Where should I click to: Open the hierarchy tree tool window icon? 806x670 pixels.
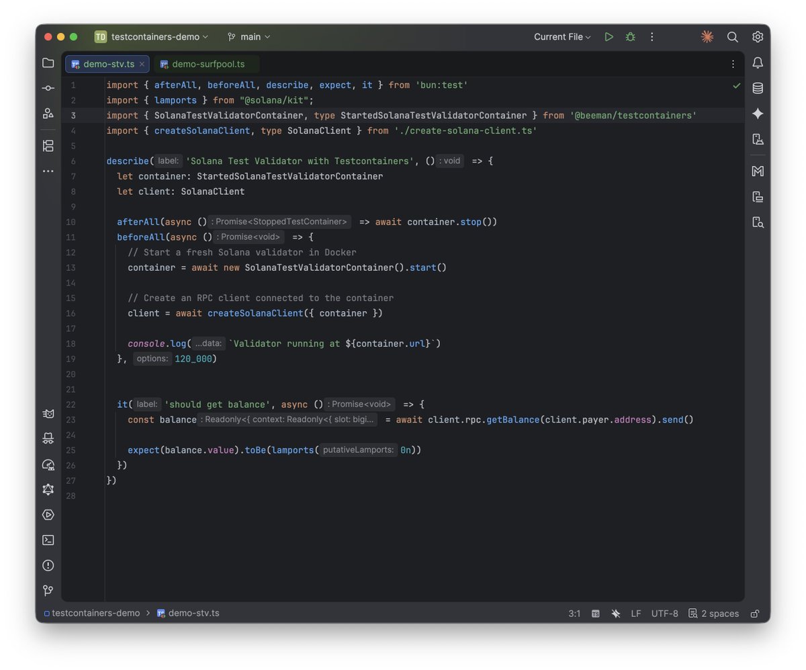click(48, 146)
